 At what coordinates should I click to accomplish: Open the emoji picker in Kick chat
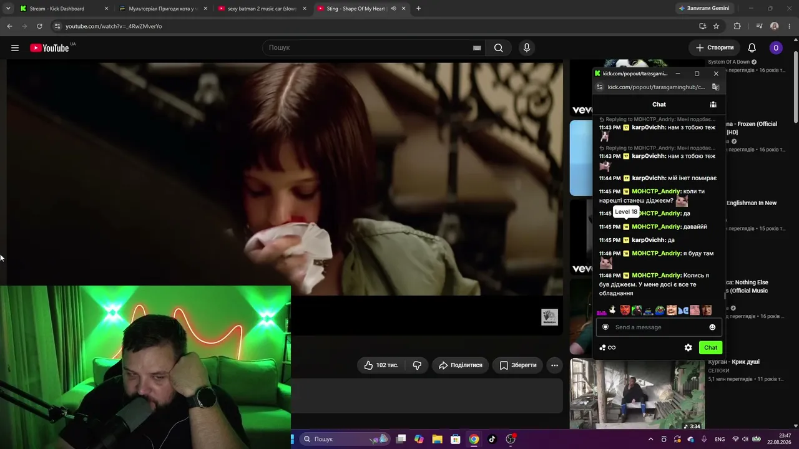click(x=712, y=327)
